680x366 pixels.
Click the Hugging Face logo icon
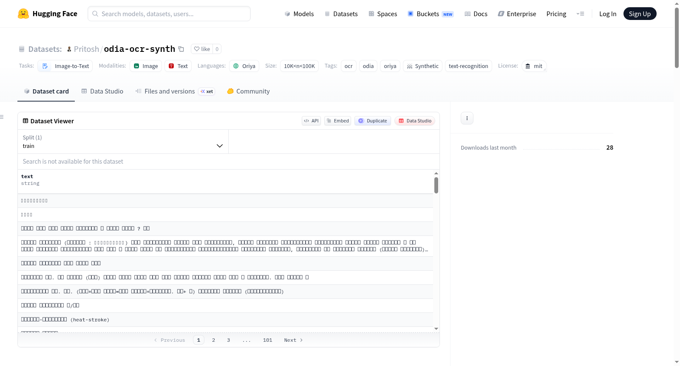[23, 14]
